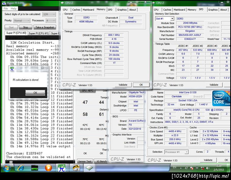Click Validate in CPU-Z SPD window
The image size is (231, 180).
point(214,85)
